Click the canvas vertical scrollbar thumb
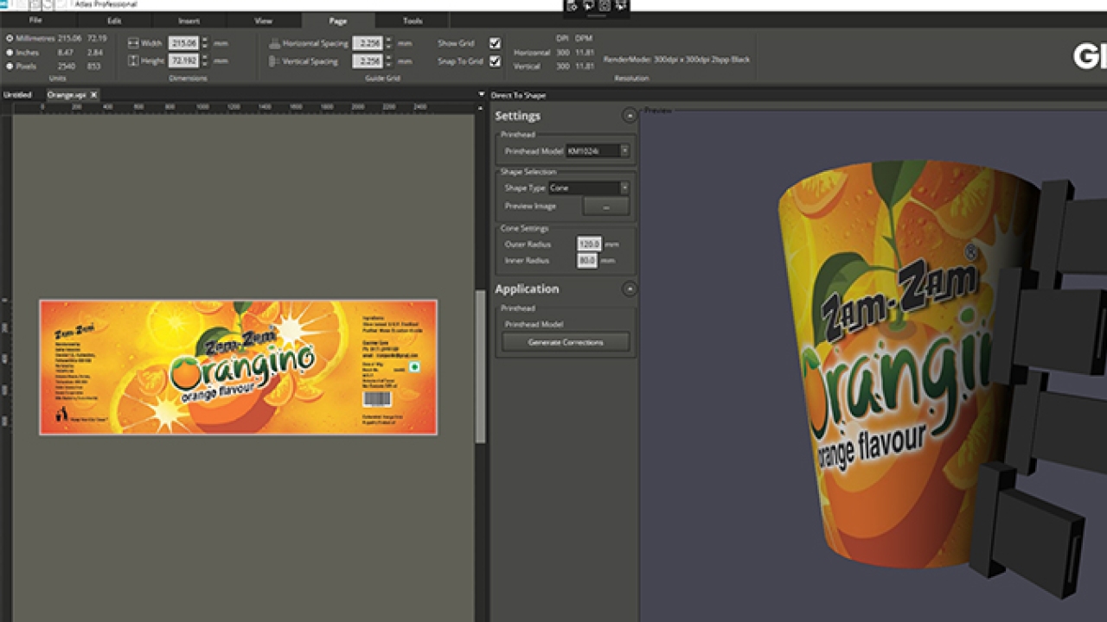Image resolution: width=1107 pixels, height=622 pixels. [481, 367]
